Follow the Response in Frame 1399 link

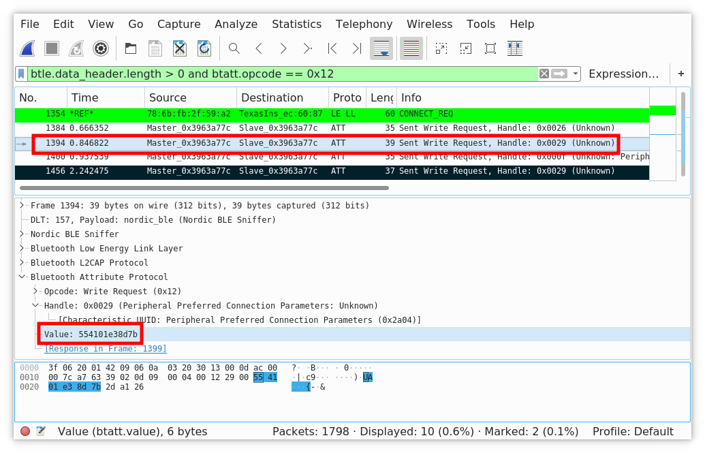106,348
